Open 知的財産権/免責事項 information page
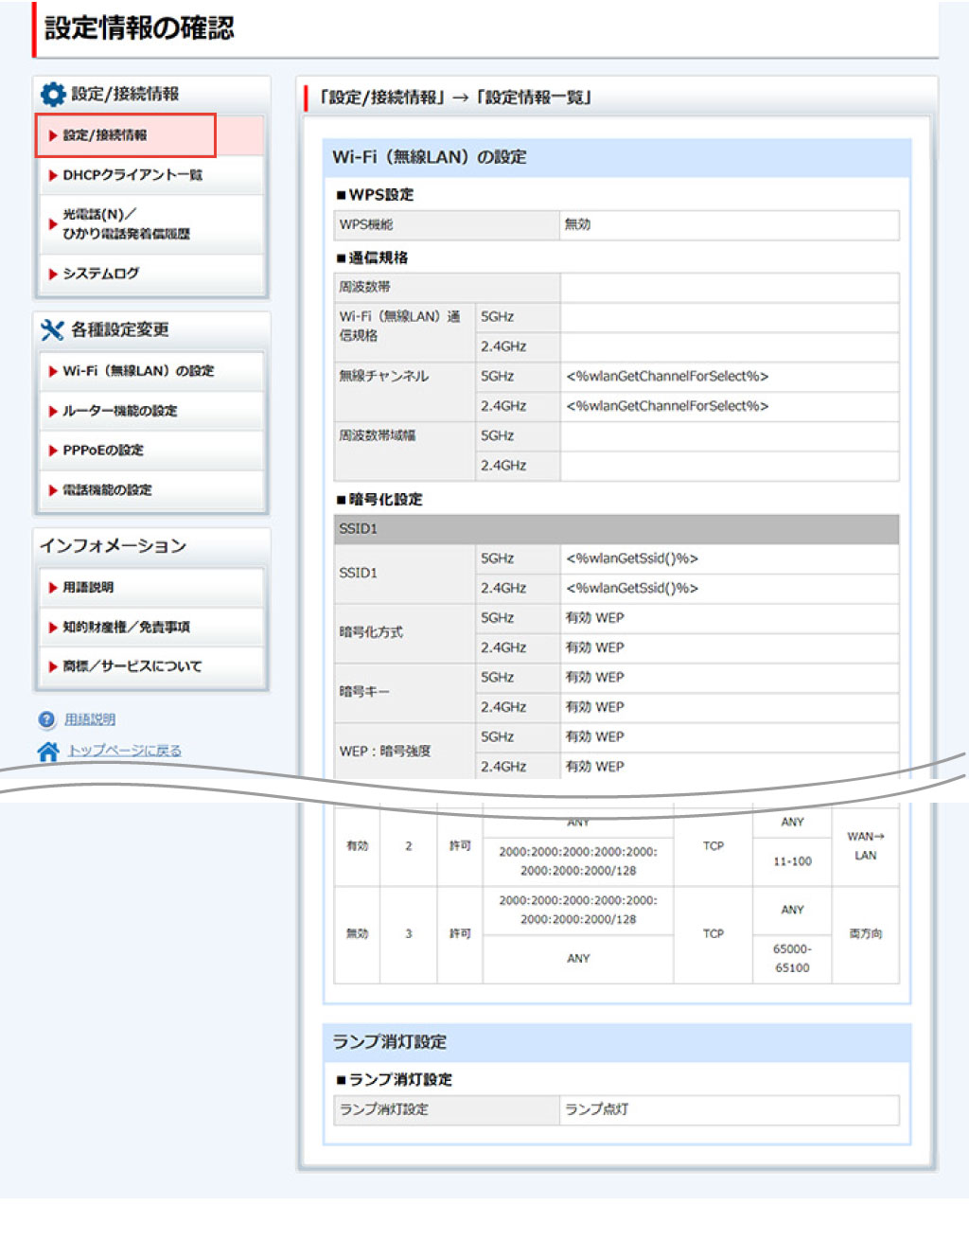Viewport: 969px width, 1240px height. pyautogui.click(x=126, y=627)
